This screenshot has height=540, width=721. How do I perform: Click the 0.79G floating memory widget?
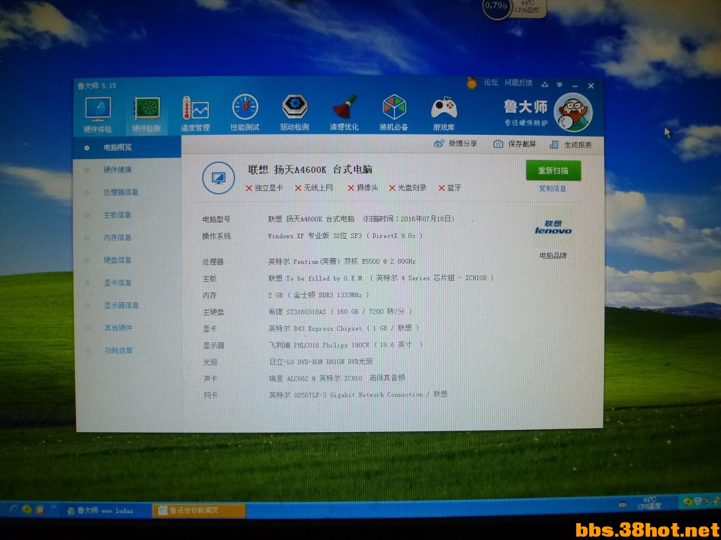tap(496, 7)
